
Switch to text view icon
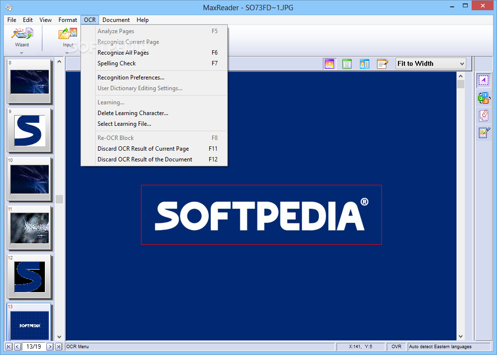click(347, 64)
